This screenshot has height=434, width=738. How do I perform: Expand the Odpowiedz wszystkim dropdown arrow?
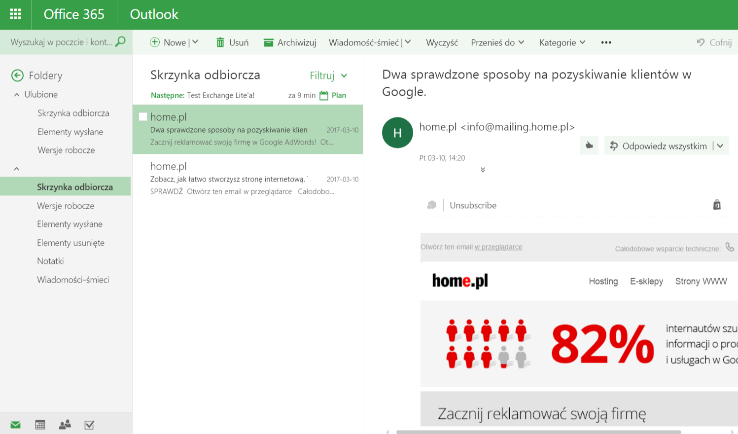tap(720, 146)
